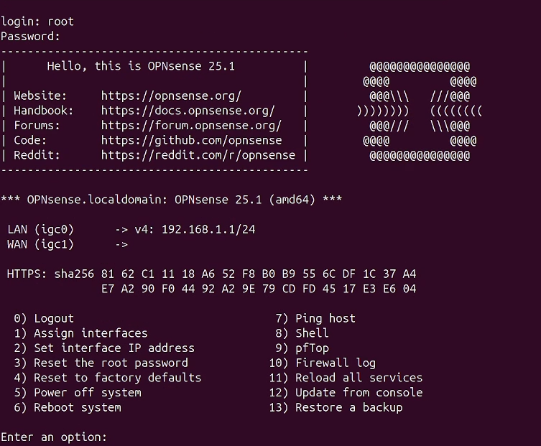
Task: Click the Logout menu option
Action: 44,318
